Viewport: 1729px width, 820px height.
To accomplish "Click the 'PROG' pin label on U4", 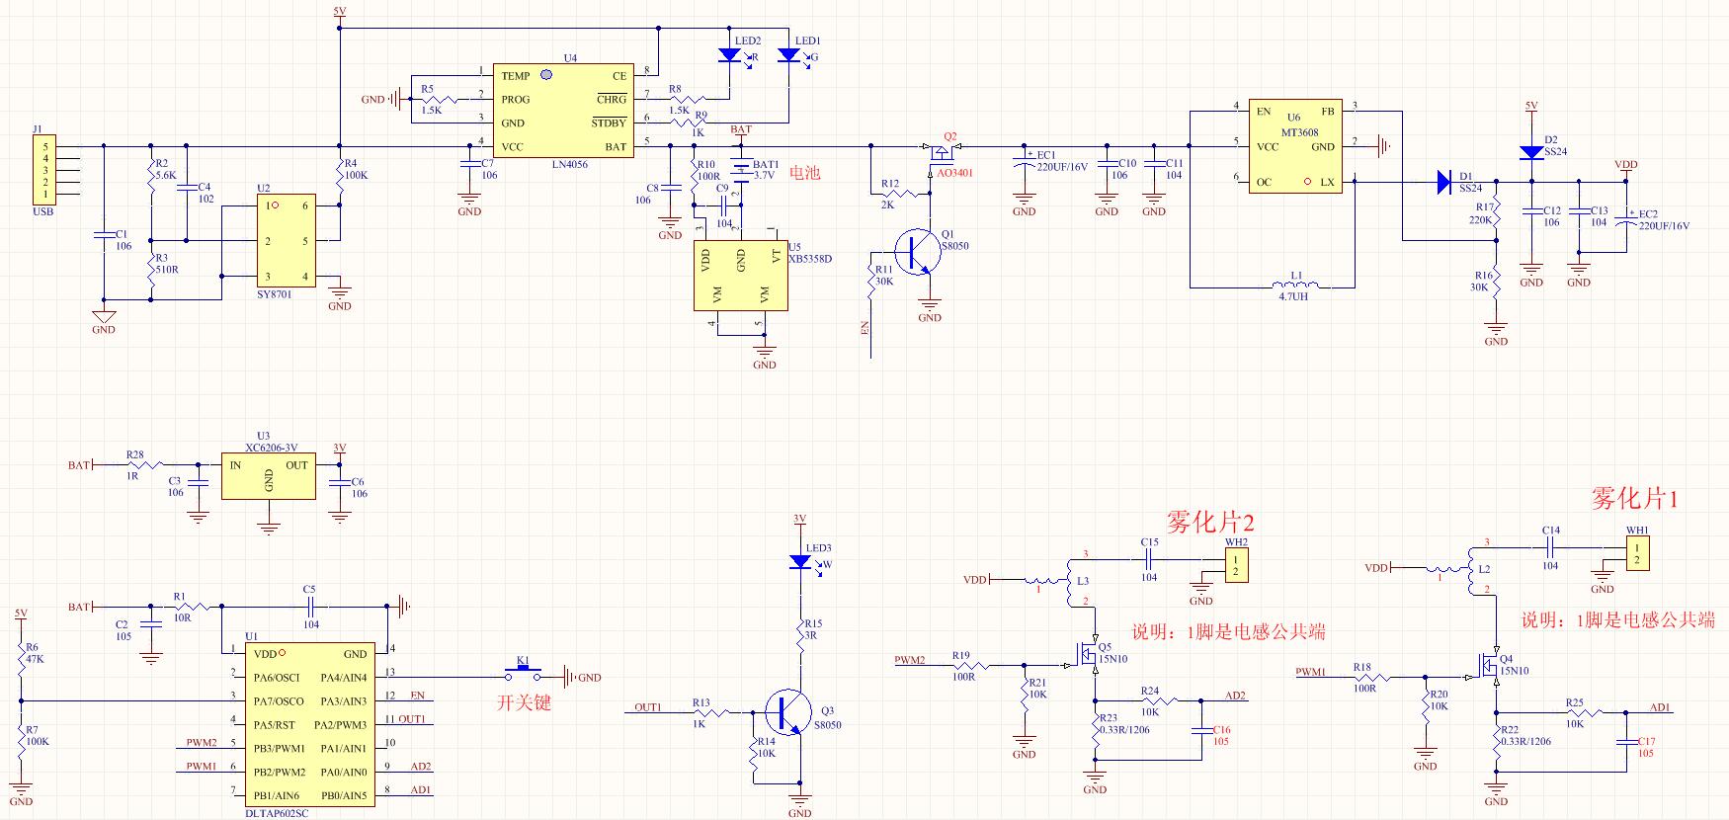I will (515, 100).
